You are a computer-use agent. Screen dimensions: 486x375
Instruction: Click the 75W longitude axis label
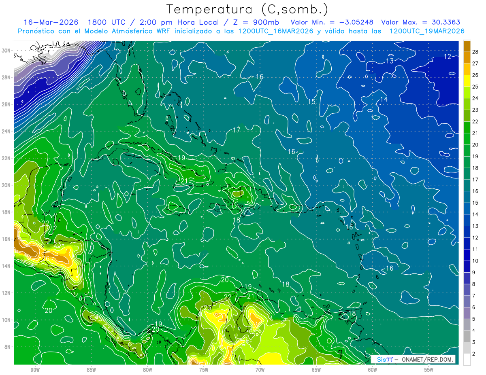pos(204,370)
